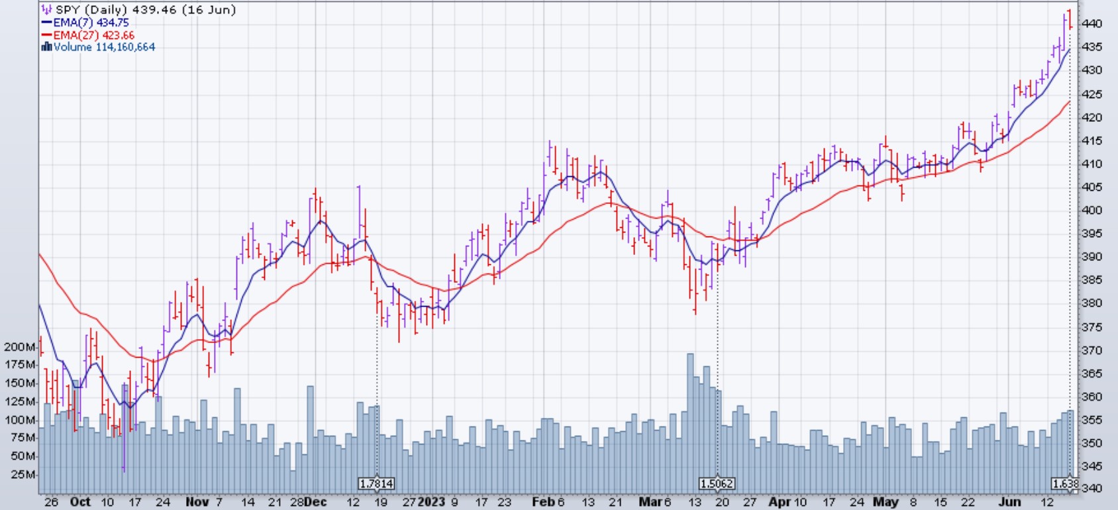Click the 400 price axis label
Screen dimensions: 1118x510
(x=1092, y=211)
